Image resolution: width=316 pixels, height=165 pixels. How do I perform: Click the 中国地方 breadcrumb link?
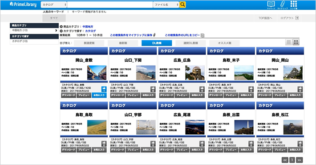click(88, 27)
